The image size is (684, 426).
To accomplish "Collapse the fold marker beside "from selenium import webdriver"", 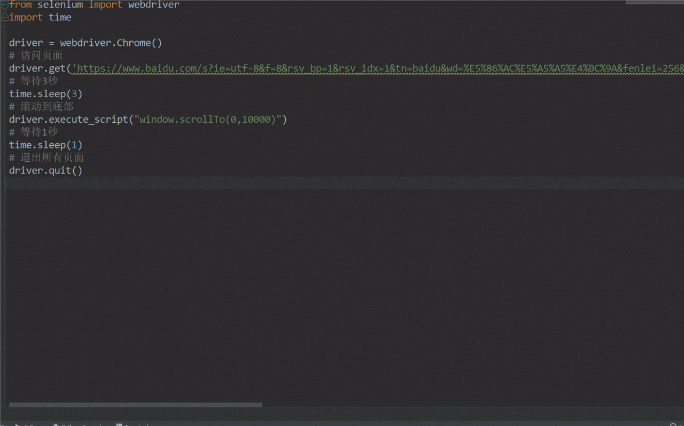I will click(5, 5).
